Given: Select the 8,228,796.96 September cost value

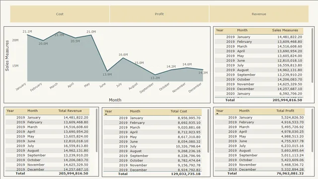Looking at the screenshot, I should [189, 156].
